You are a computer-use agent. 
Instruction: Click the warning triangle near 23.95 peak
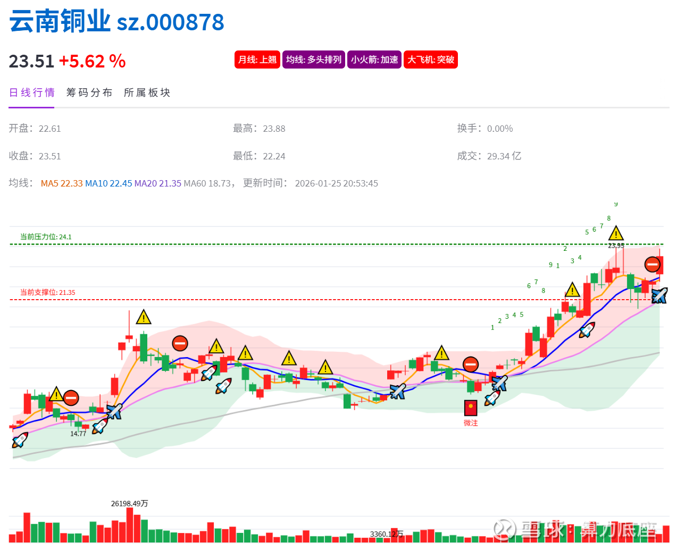click(x=616, y=233)
